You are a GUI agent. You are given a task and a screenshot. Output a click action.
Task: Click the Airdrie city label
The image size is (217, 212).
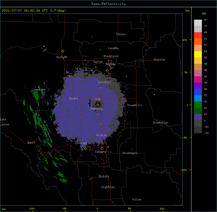pos(102,135)
